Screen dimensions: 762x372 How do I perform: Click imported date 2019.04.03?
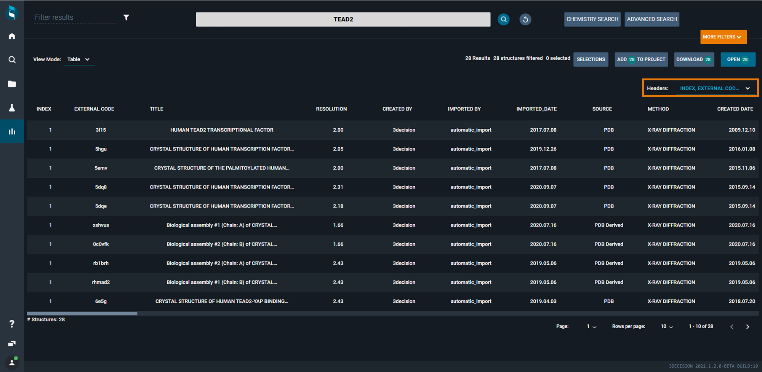[543, 302]
